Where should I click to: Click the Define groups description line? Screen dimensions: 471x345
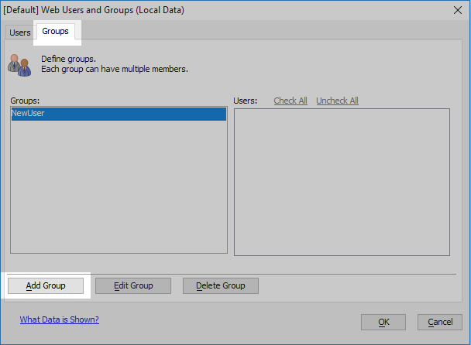click(x=68, y=59)
